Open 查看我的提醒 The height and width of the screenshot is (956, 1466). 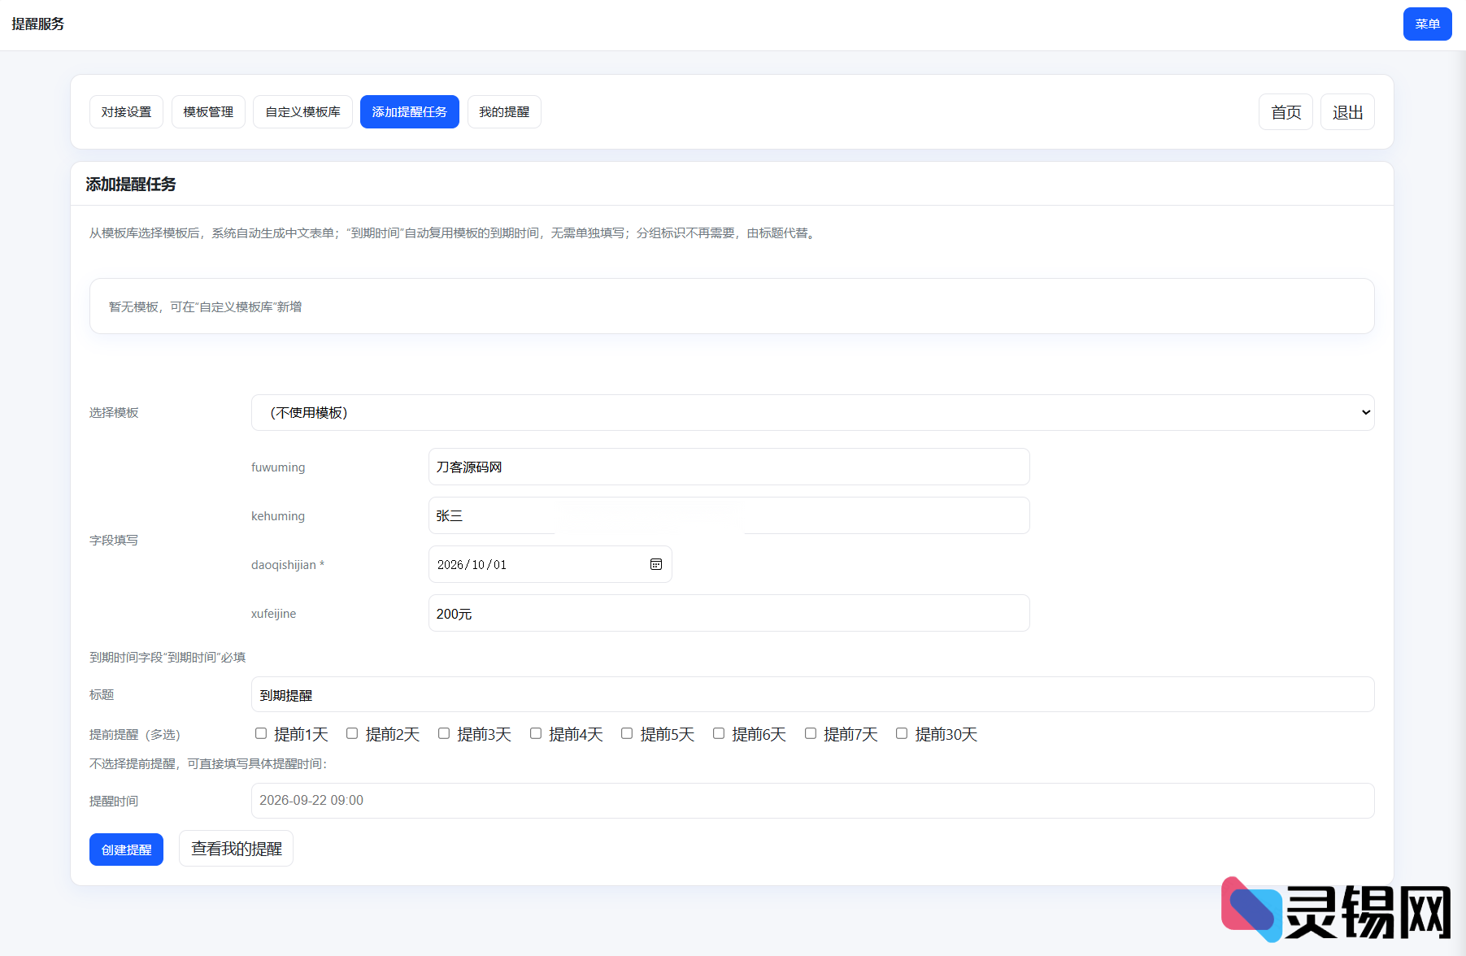(x=236, y=848)
